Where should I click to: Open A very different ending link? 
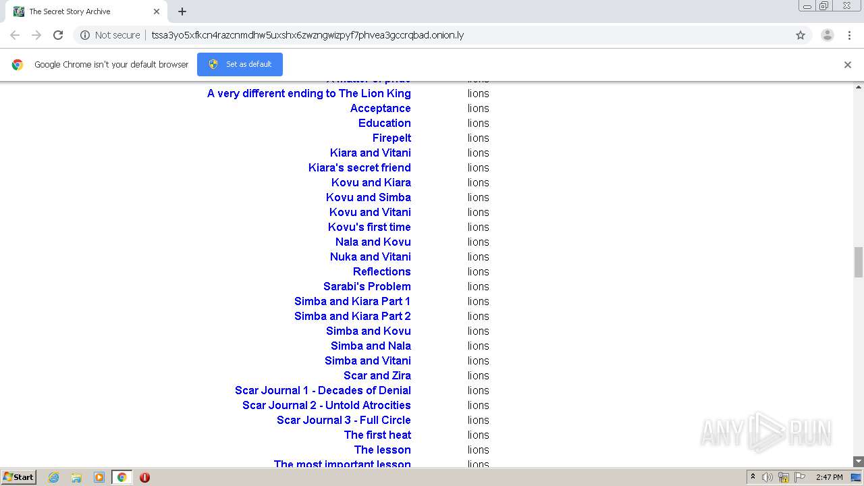308,93
